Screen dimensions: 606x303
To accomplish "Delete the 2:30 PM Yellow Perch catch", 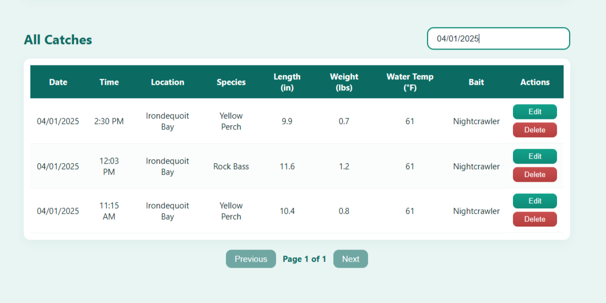I will coord(534,130).
